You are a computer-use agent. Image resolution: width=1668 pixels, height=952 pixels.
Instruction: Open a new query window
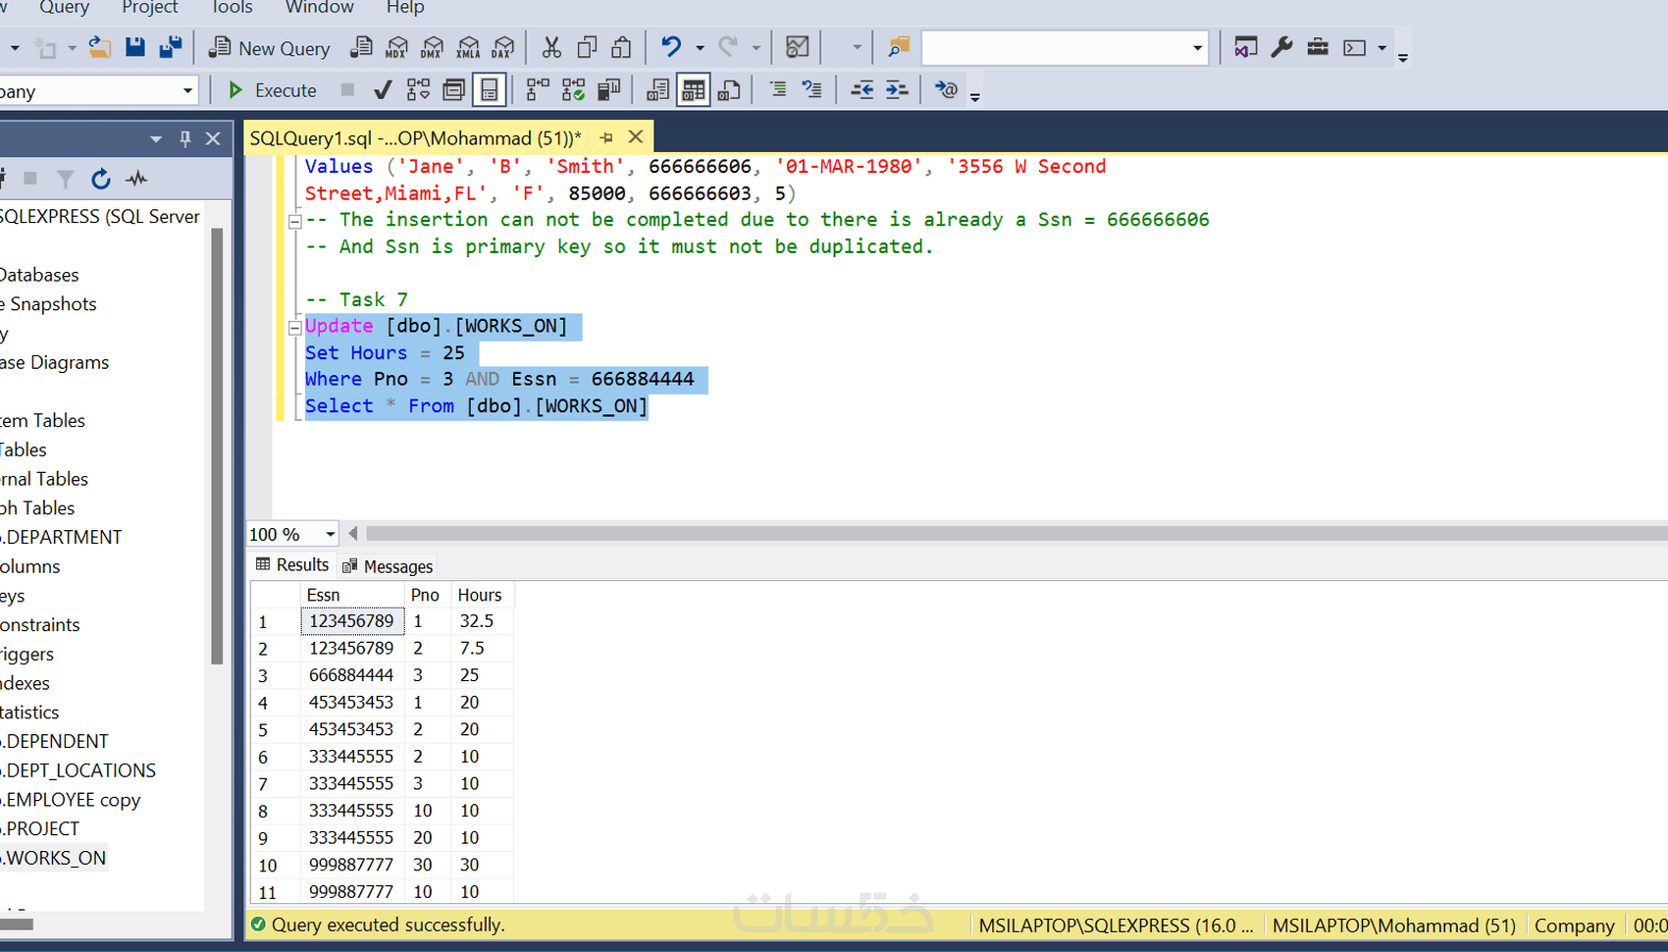[269, 47]
